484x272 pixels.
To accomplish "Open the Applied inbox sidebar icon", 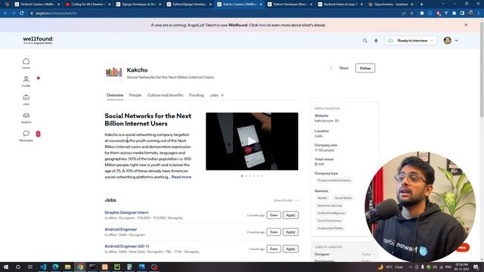I will [x=26, y=116].
